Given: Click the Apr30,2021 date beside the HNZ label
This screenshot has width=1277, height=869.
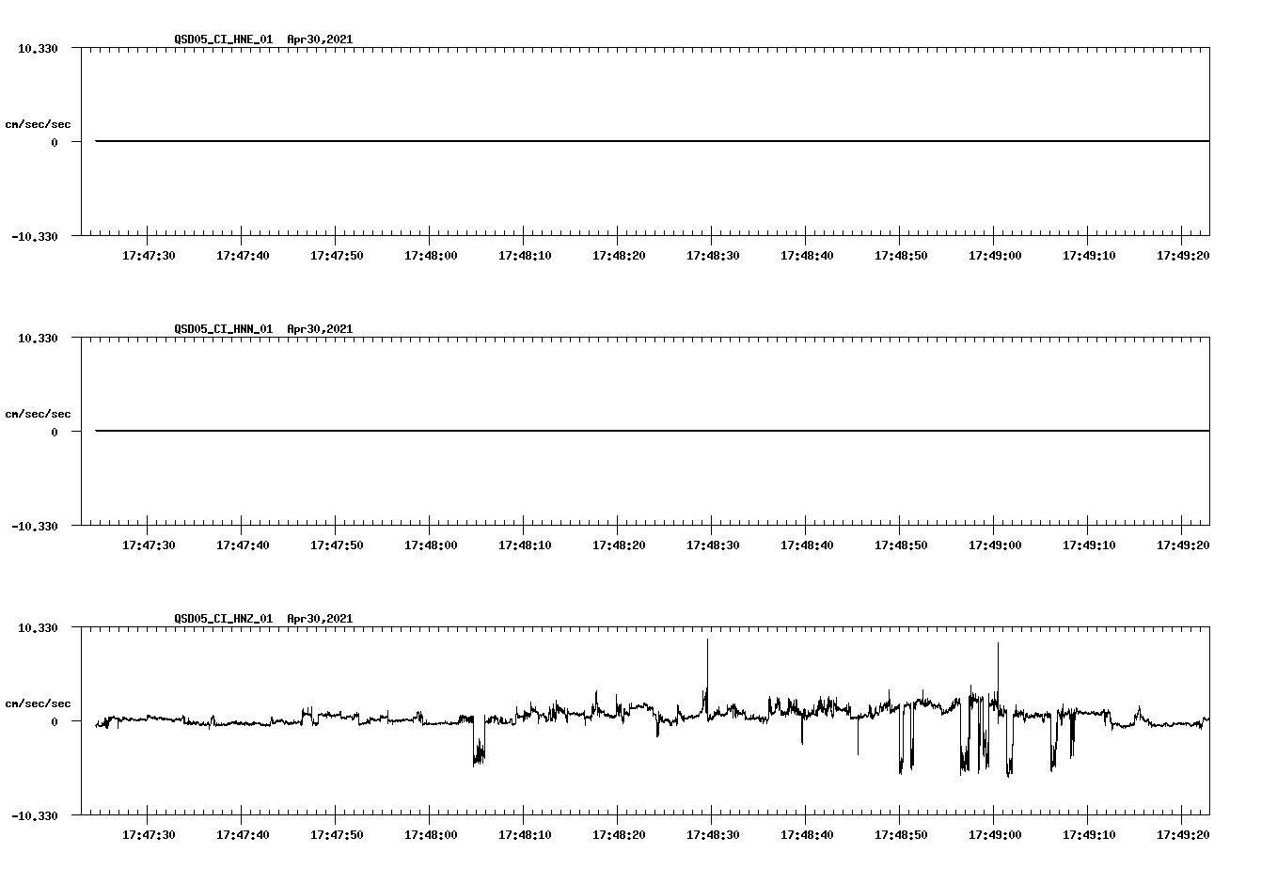Looking at the screenshot, I should point(320,619).
